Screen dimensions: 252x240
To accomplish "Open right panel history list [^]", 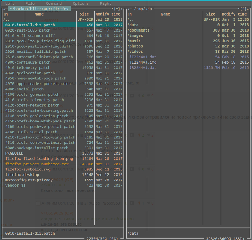I will point(243,9).
